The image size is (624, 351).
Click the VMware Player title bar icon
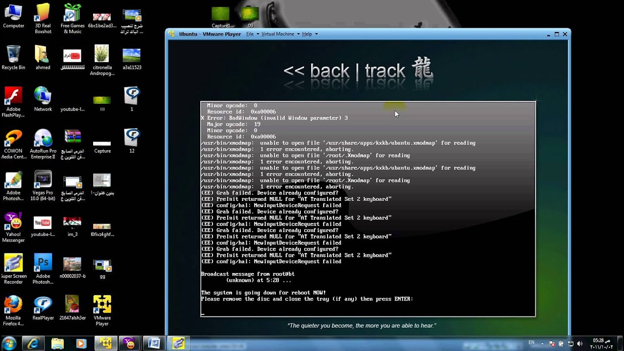tap(172, 34)
